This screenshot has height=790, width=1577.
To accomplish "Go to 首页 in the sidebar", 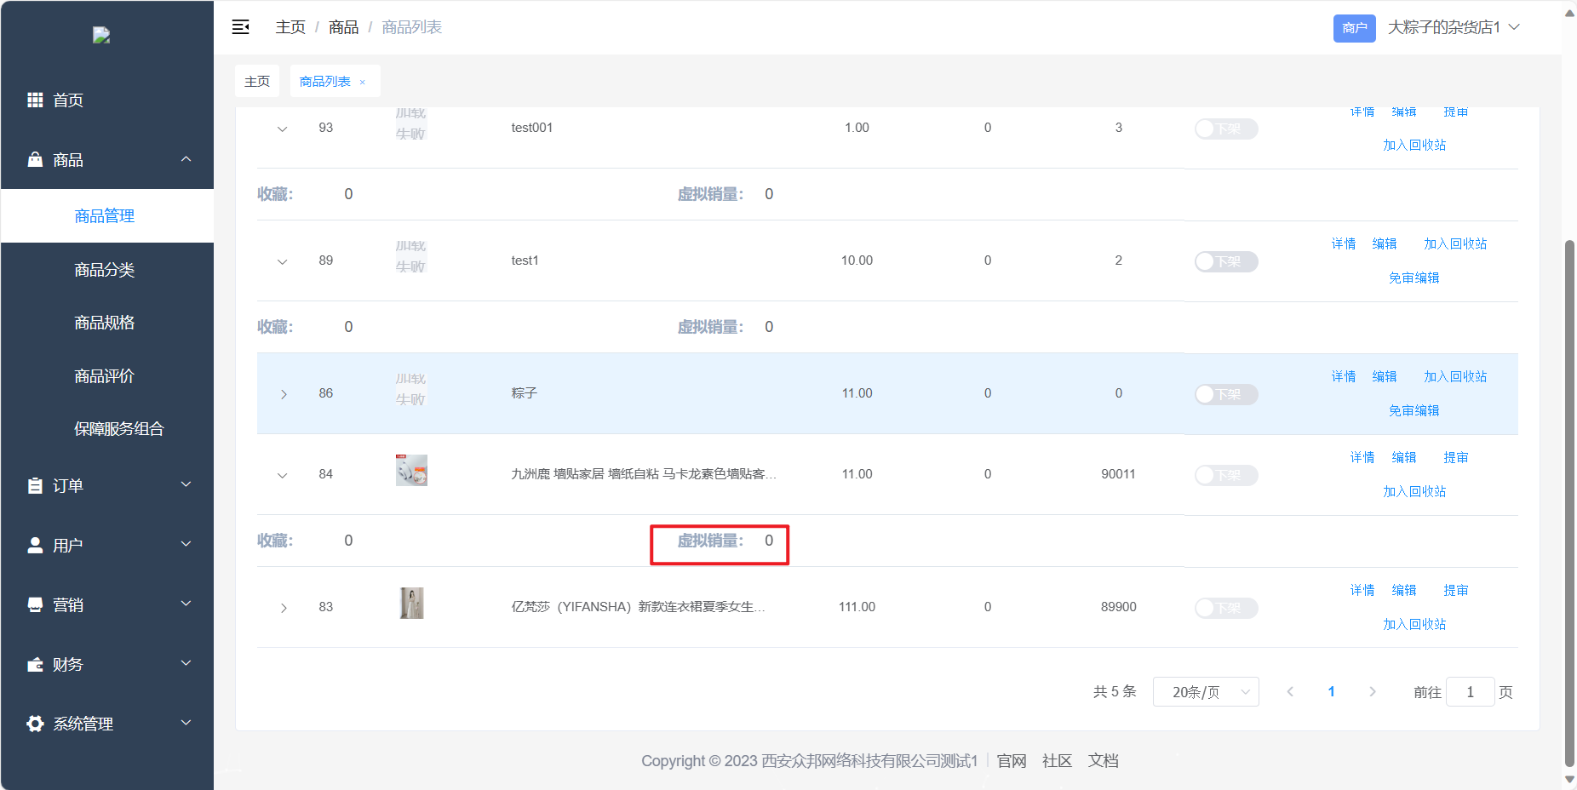I will tap(107, 100).
